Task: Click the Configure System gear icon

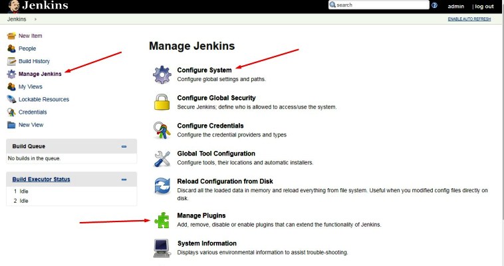Action: coord(162,74)
